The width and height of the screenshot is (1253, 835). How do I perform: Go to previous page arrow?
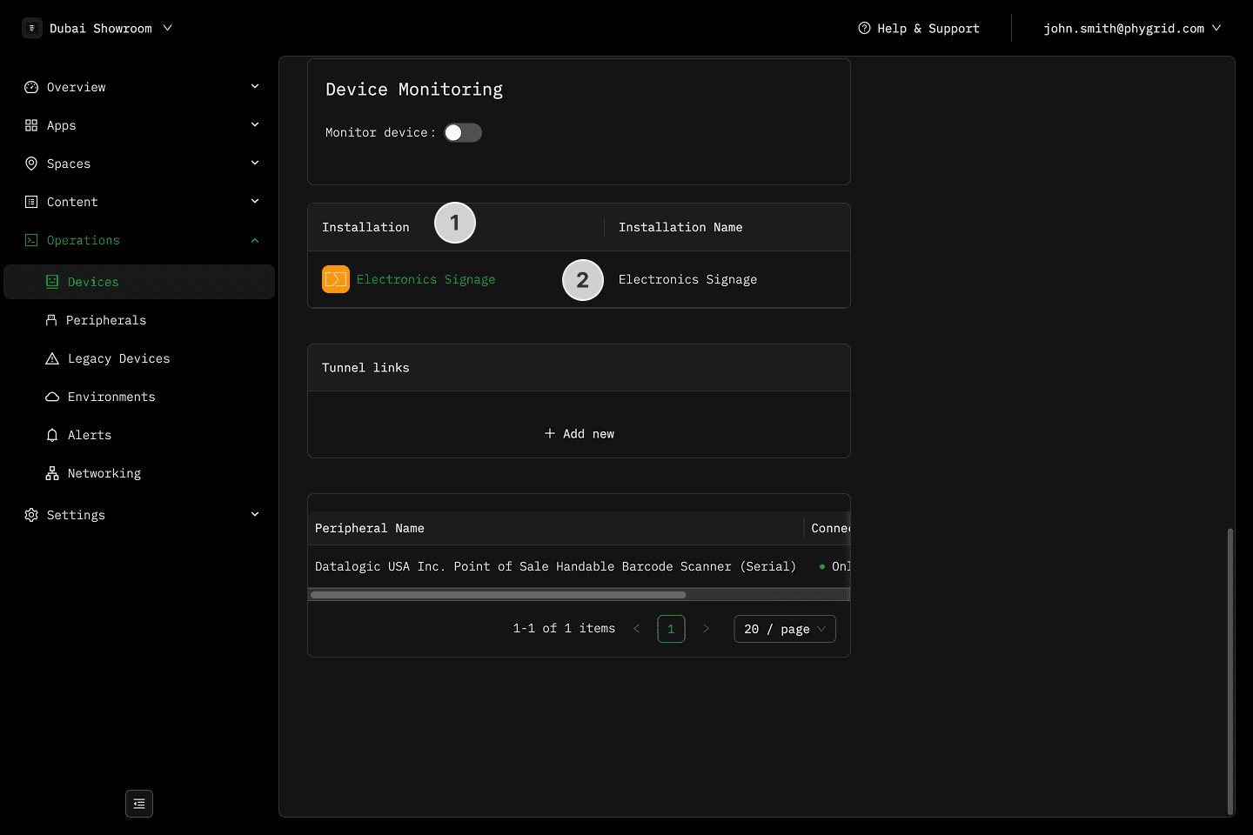coord(636,629)
